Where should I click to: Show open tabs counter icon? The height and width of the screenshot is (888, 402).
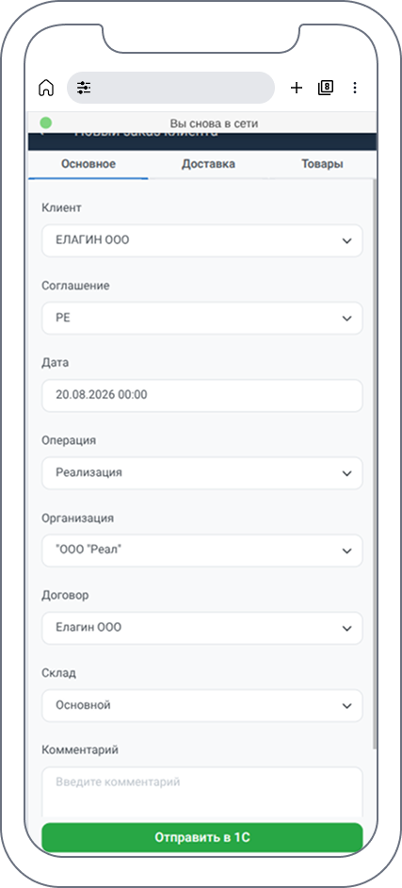click(x=326, y=88)
